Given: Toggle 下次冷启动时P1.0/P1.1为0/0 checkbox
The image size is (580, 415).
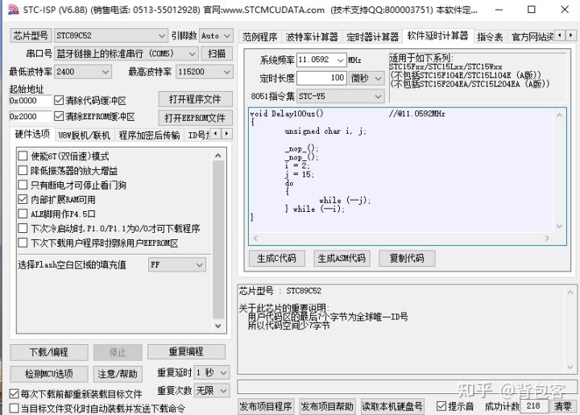Looking at the screenshot, I should pyautogui.click(x=23, y=228).
